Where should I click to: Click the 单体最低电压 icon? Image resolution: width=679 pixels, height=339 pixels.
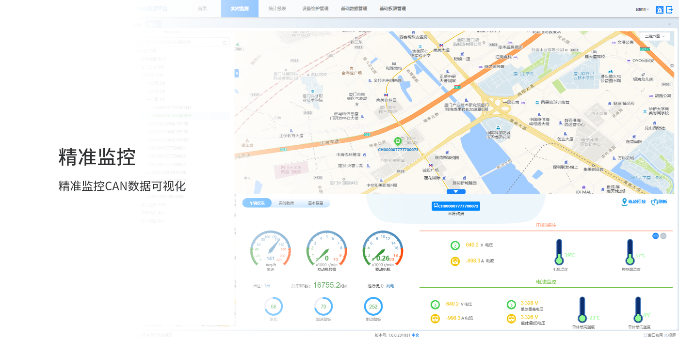(511, 319)
